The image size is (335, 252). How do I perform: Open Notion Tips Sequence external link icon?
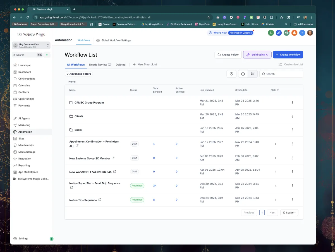click(100, 200)
